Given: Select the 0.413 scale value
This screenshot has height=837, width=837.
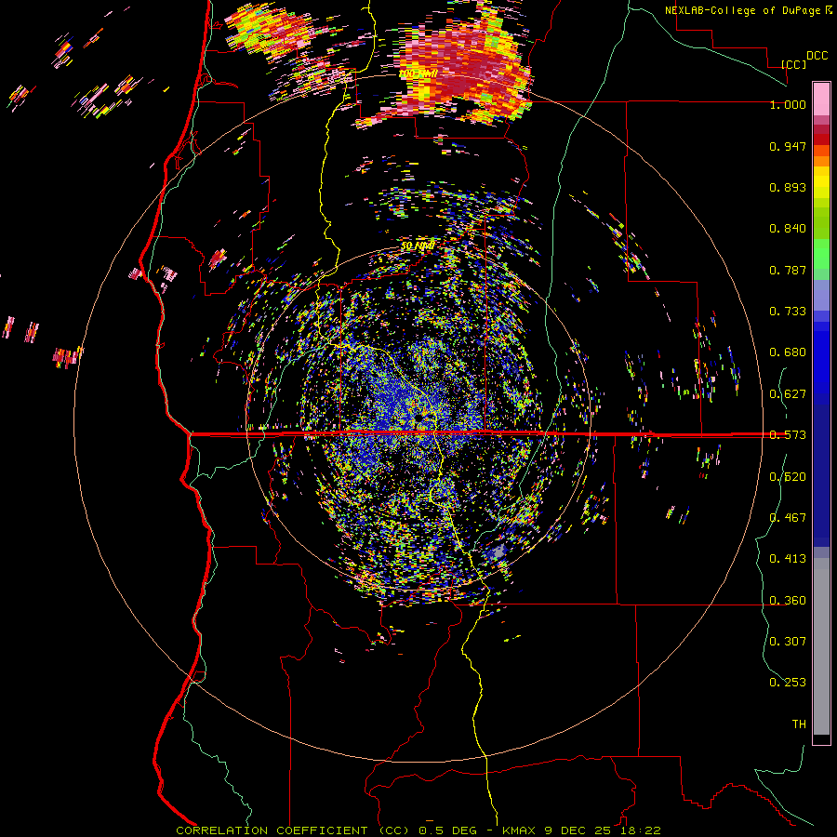Looking at the screenshot, I should [788, 559].
